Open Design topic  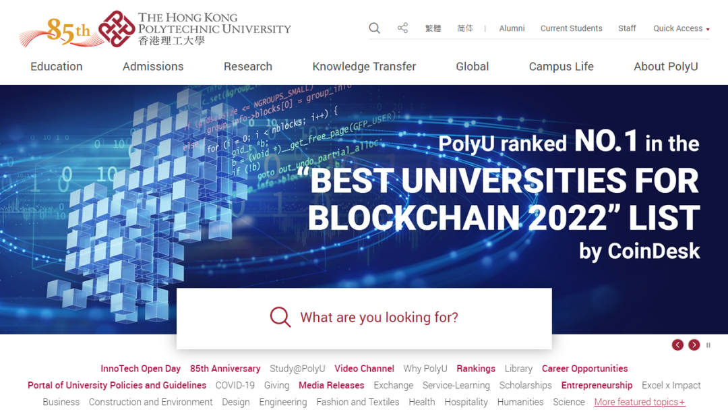(x=235, y=402)
